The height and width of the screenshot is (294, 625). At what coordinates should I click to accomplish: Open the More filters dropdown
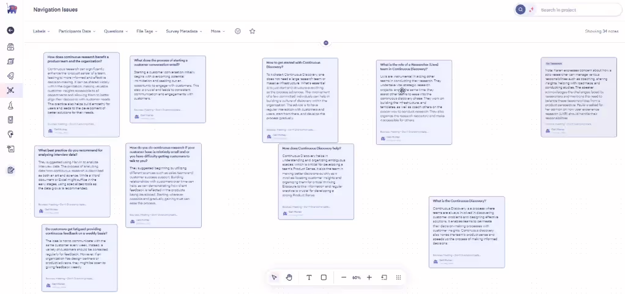click(x=218, y=31)
